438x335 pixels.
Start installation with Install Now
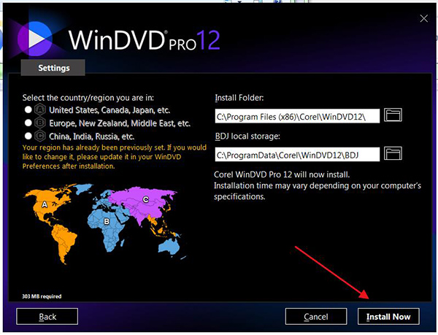click(388, 316)
